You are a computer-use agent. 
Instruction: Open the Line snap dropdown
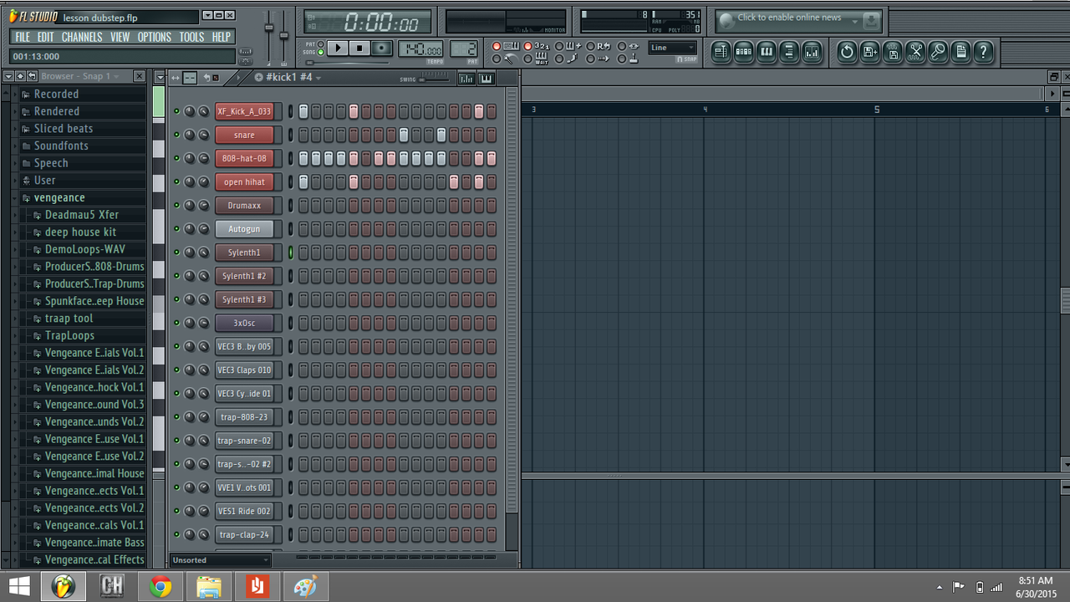(673, 48)
